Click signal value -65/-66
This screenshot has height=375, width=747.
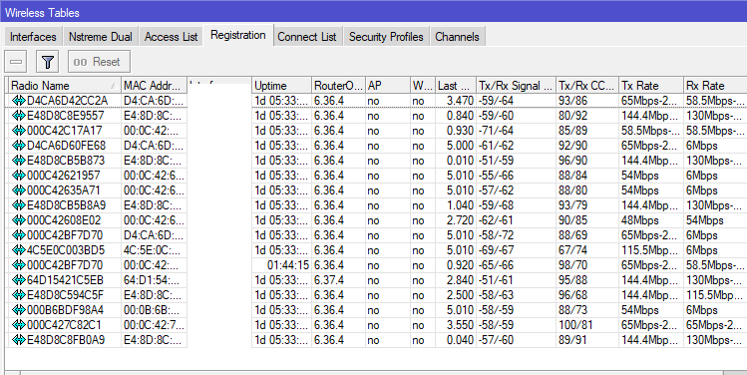[x=496, y=265]
